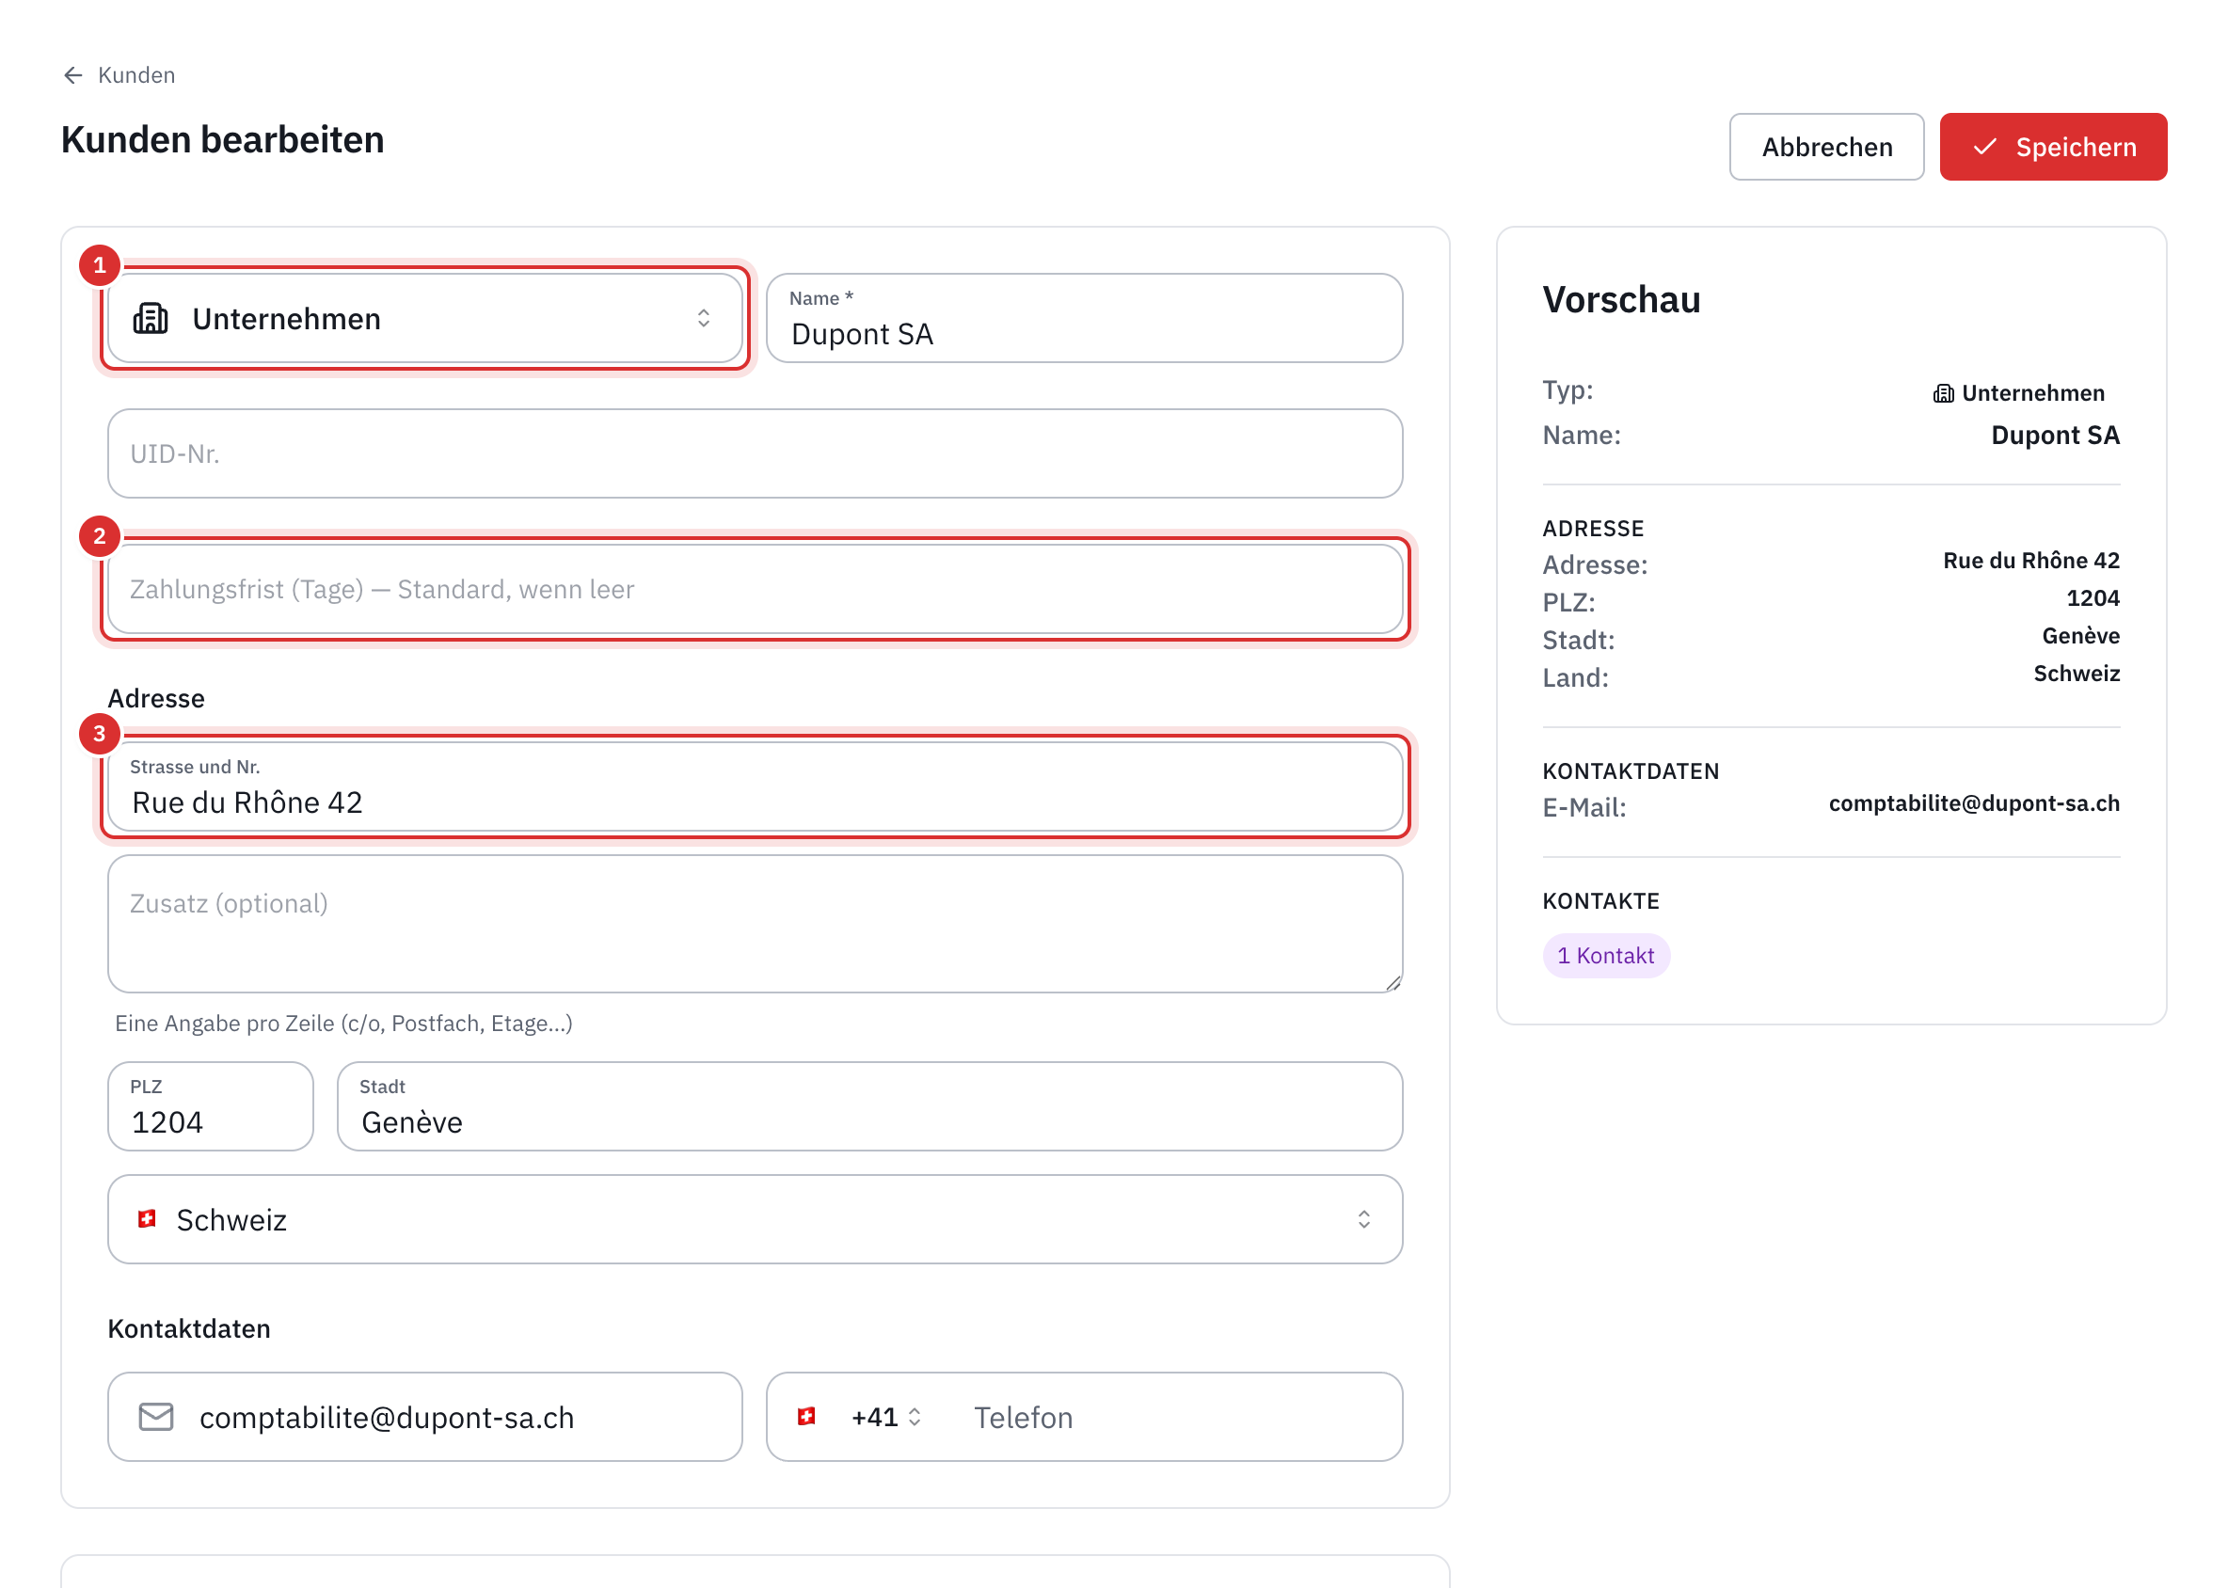Save changes with the Speichern button

tap(2052, 147)
